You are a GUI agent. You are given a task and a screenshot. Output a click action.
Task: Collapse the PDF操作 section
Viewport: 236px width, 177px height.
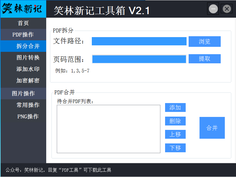click(x=23, y=35)
